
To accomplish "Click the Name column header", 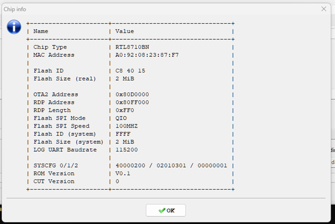I will click(41, 31).
